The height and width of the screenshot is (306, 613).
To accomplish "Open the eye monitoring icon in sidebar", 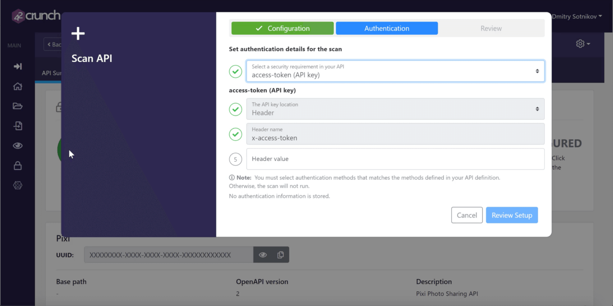I will (x=18, y=146).
